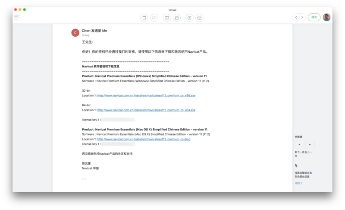Viewport: 345px width, 210px height.
Task: Move email using the folder icon
Action: coord(177,18)
